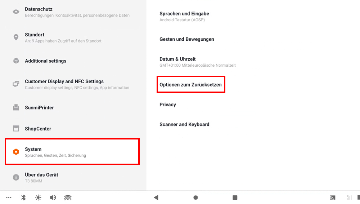Tap the square recent apps button
Screen dimensions: 360x204
click(x=235, y=198)
